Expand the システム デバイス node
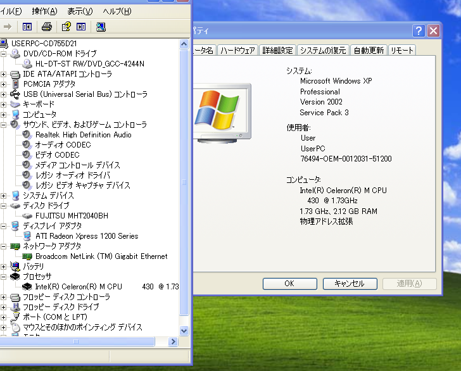 (x=3, y=196)
